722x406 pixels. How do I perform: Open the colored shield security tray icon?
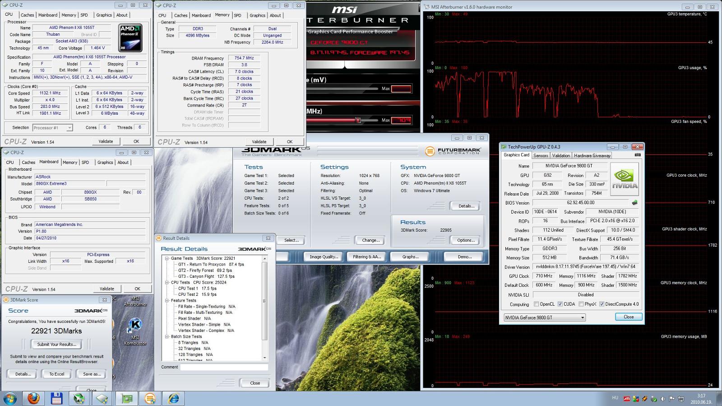coord(636,399)
